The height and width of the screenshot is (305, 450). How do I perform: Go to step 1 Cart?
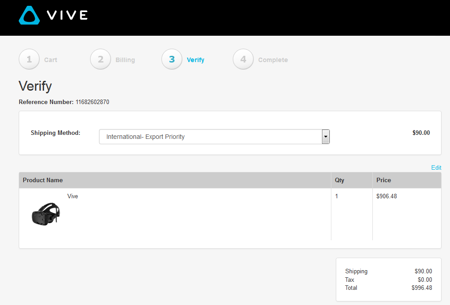click(38, 59)
